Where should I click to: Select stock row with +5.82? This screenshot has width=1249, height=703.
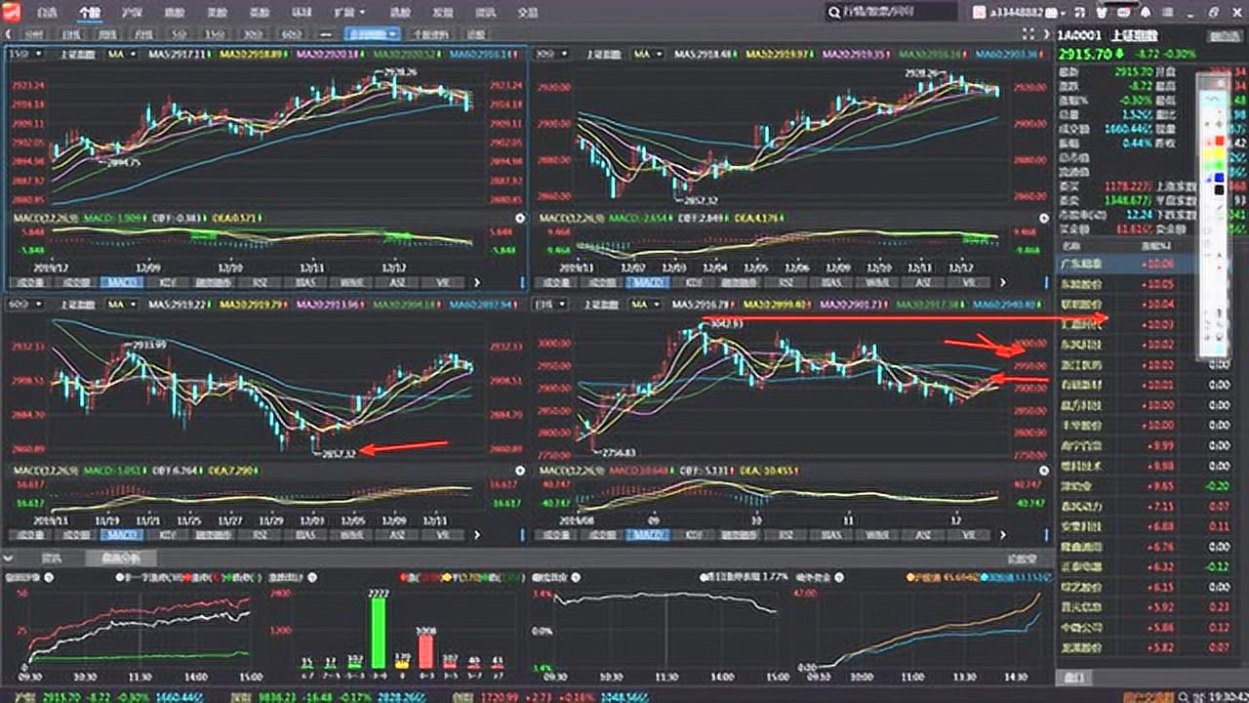pyautogui.click(x=1149, y=647)
